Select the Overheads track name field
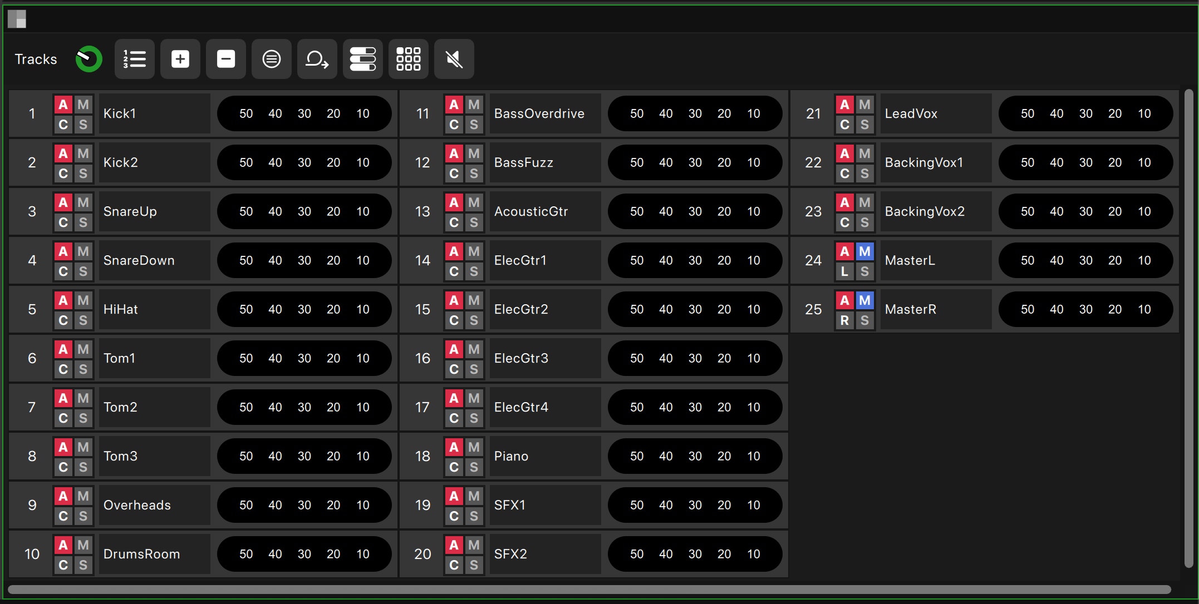This screenshot has height=604, width=1199. pos(155,505)
